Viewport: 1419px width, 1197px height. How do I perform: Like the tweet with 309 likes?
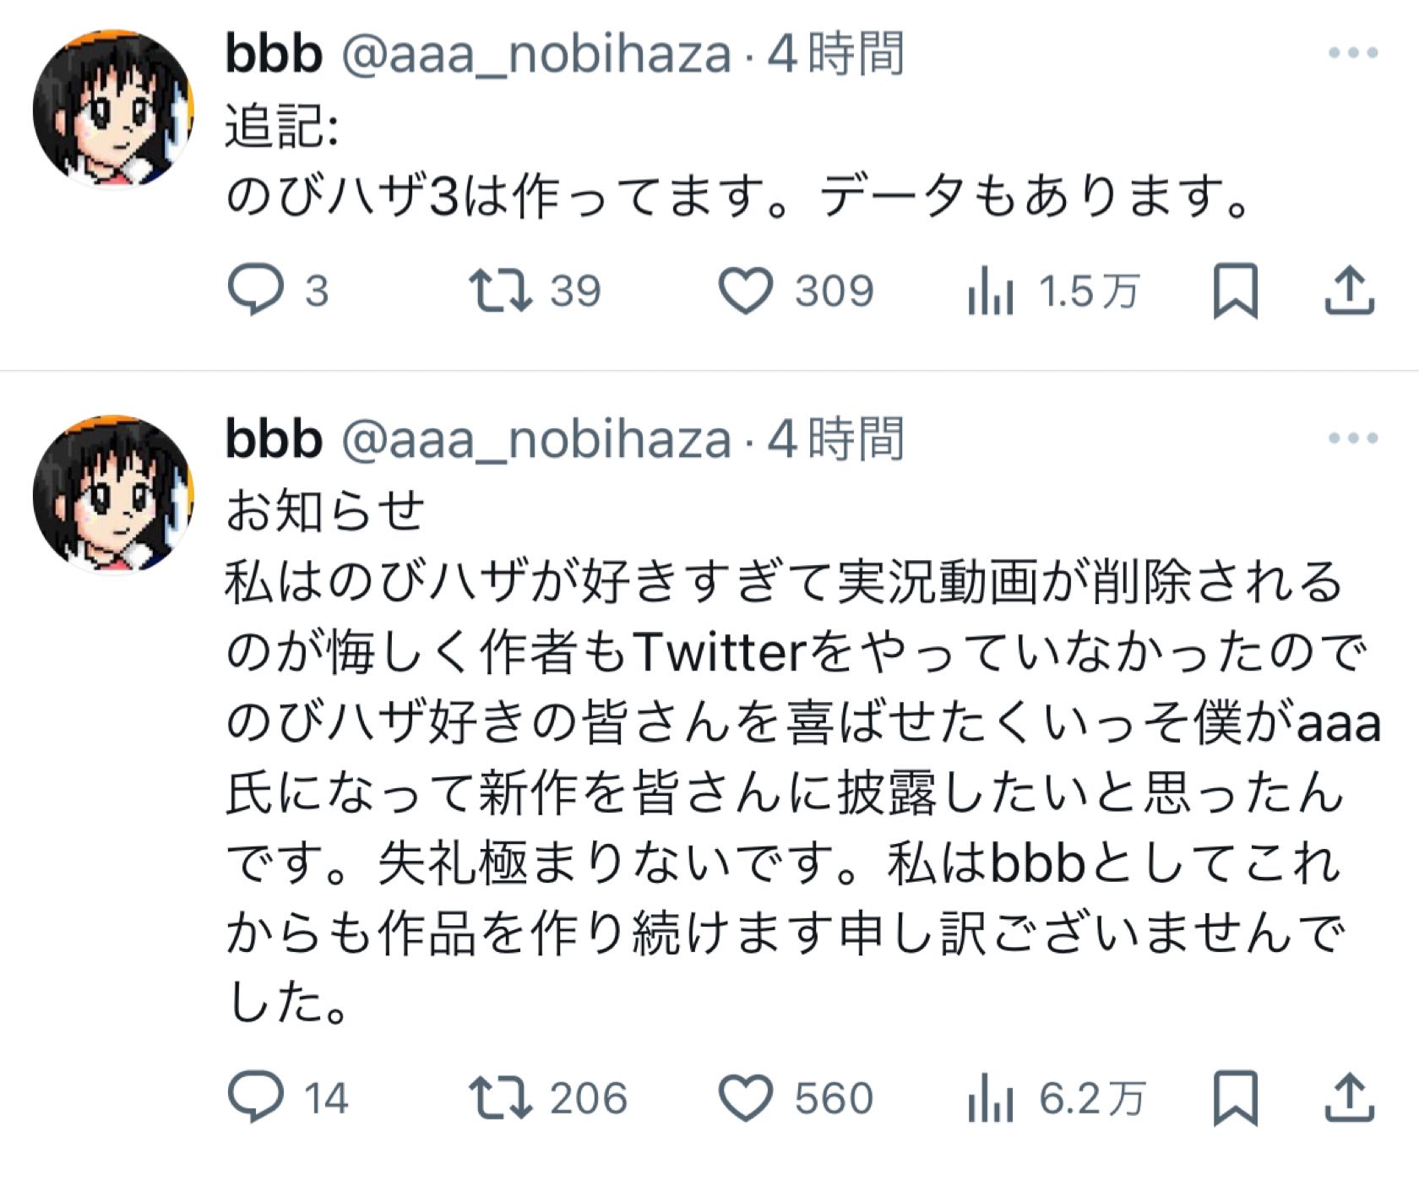(x=745, y=291)
